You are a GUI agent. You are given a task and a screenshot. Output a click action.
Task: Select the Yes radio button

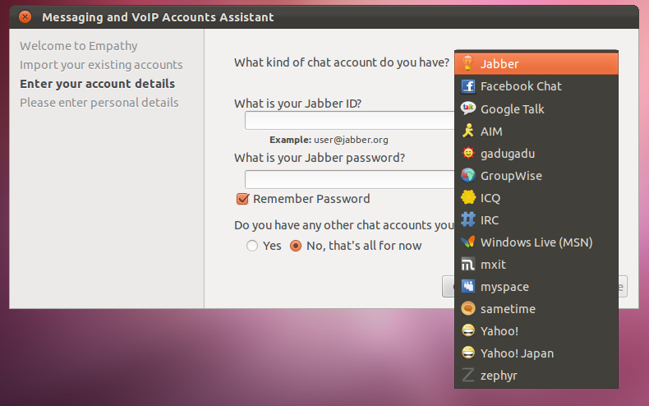point(252,246)
